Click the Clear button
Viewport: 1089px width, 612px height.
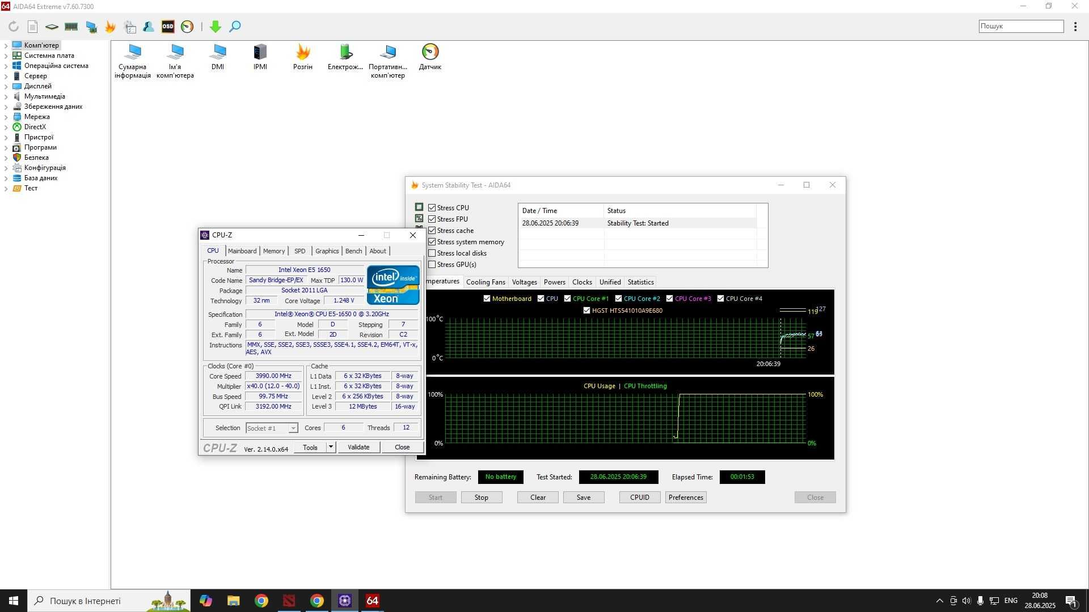tap(538, 498)
